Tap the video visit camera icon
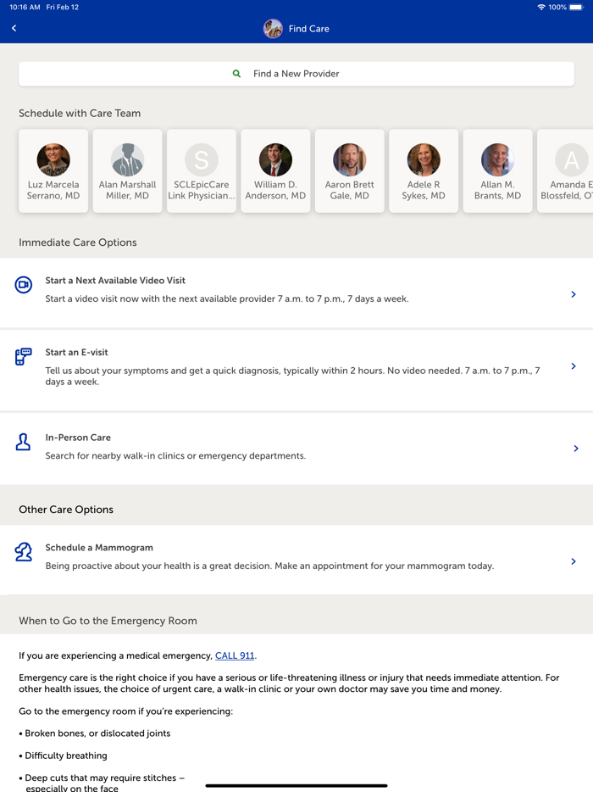 [x=24, y=285]
